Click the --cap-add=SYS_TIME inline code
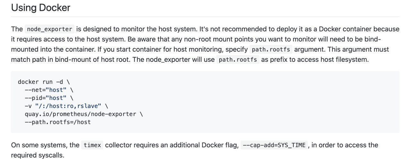Viewport: 411px width, 163px height. pos(275,145)
